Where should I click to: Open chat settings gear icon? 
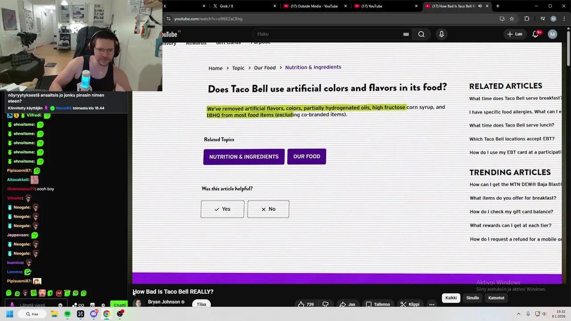click(x=103, y=305)
